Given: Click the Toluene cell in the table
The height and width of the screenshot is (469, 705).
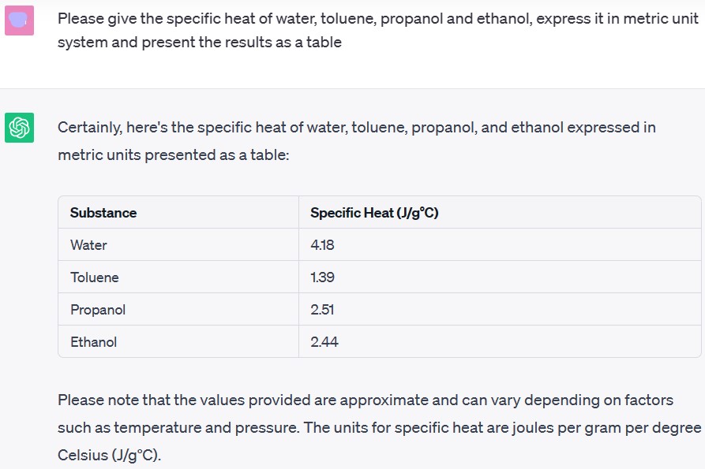Looking at the screenshot, I should click(95, 277).
